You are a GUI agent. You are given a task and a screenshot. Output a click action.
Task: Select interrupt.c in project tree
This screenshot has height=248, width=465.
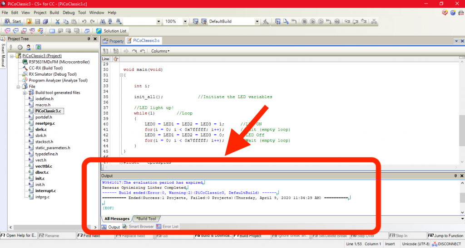tap(46, 191)
